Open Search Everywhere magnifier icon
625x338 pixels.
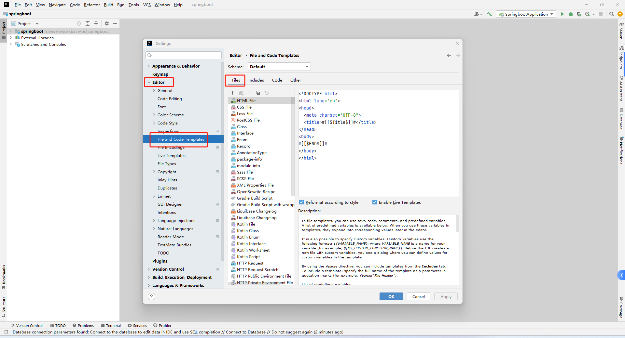tap(612, 14)
